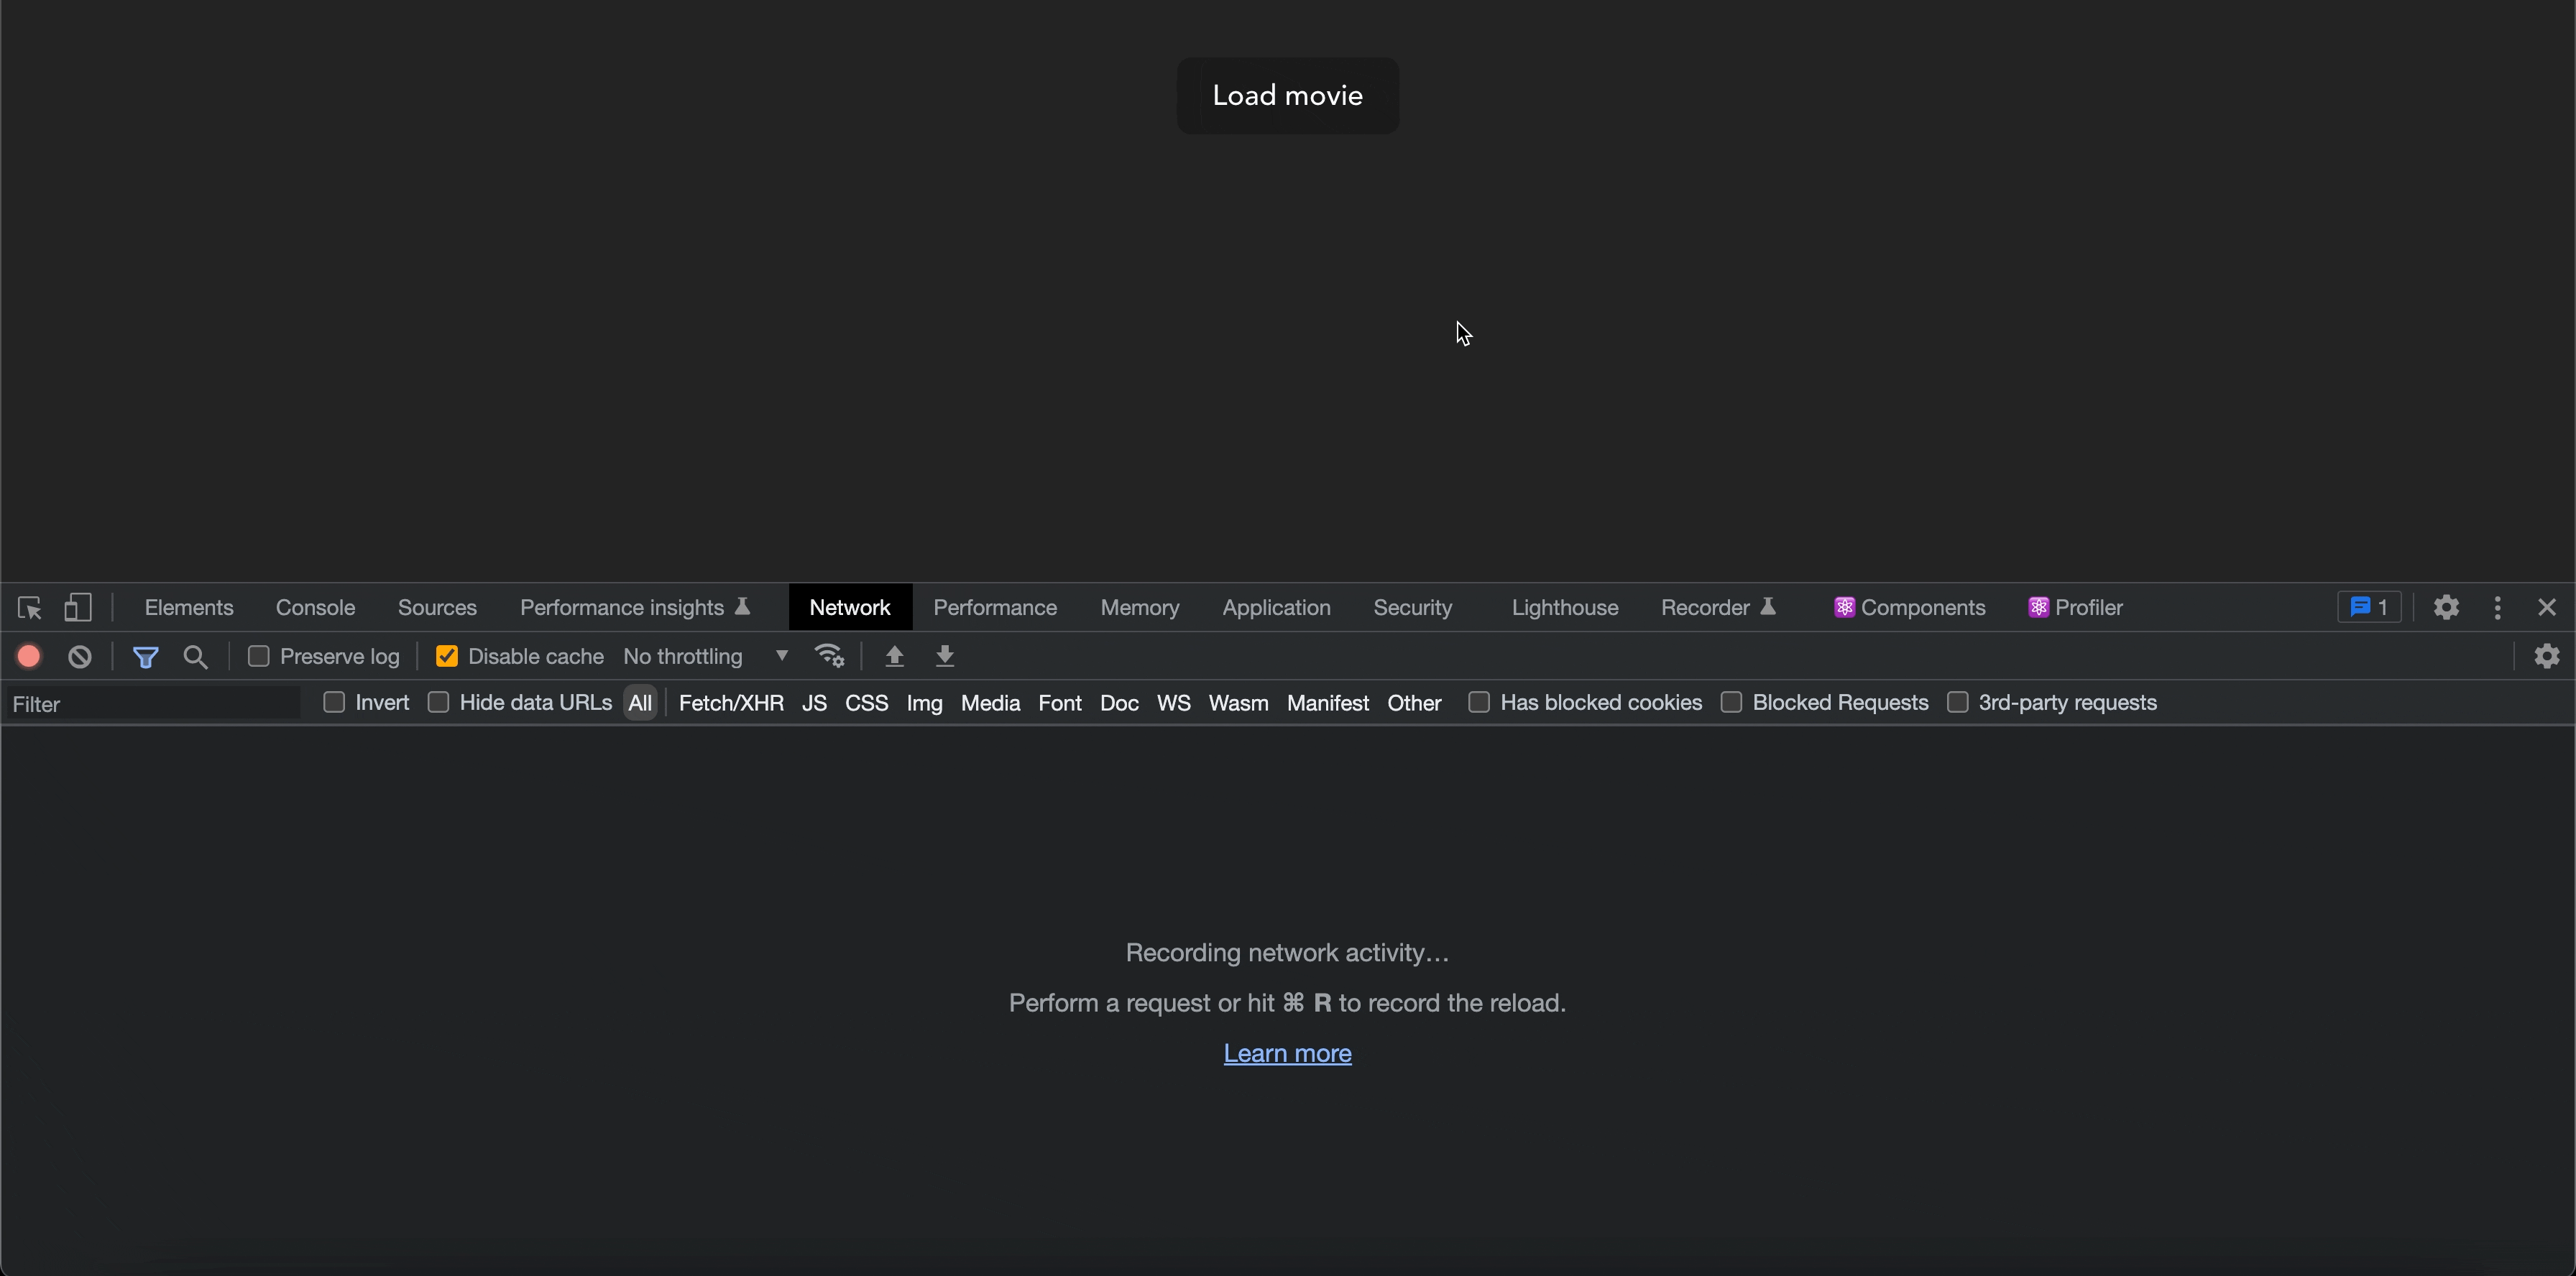Switch to the Console tab
The height and width of the screenshot is (1276, 2576).
[315, 608]
